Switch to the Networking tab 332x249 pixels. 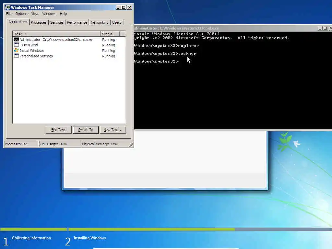click(100, 22)
